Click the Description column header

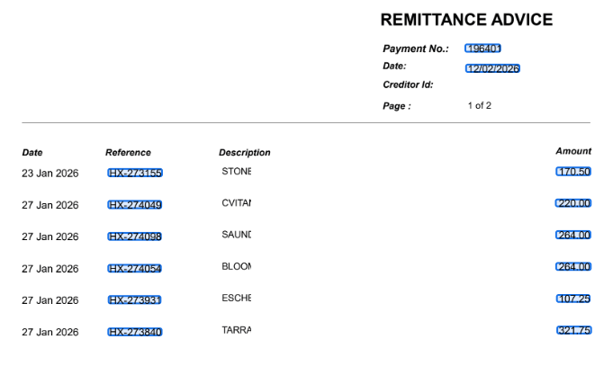pyautogui.click(x=244, y=153)
